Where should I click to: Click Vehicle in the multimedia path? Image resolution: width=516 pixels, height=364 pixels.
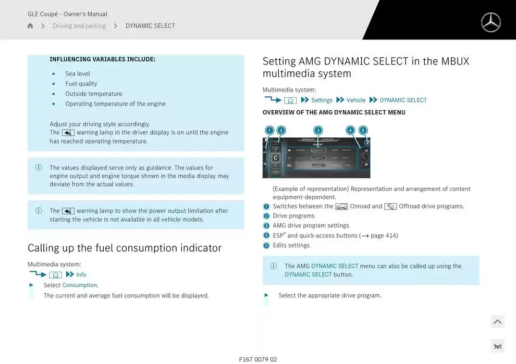356,100
